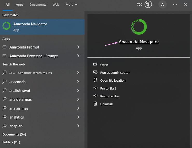Open the three-dot options menu
Viewport: 192px width, 148px height.
pos(175,4)
